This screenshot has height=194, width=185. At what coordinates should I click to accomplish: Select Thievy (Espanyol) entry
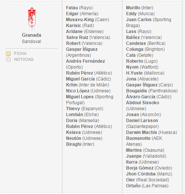pyautogui.click(x=85, y=109)
